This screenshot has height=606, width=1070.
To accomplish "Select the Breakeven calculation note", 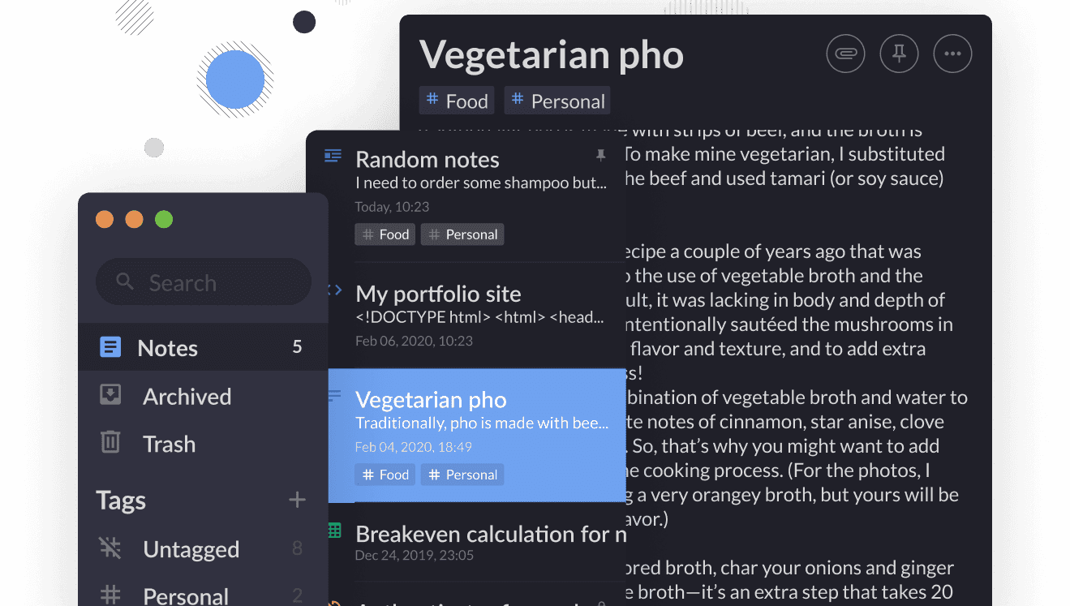I will pos(487,534).
